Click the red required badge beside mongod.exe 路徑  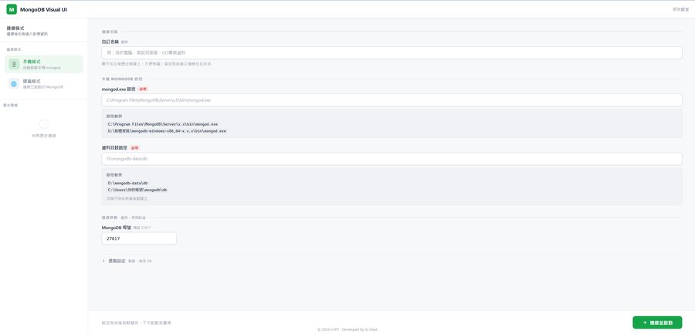coord(142,89)
